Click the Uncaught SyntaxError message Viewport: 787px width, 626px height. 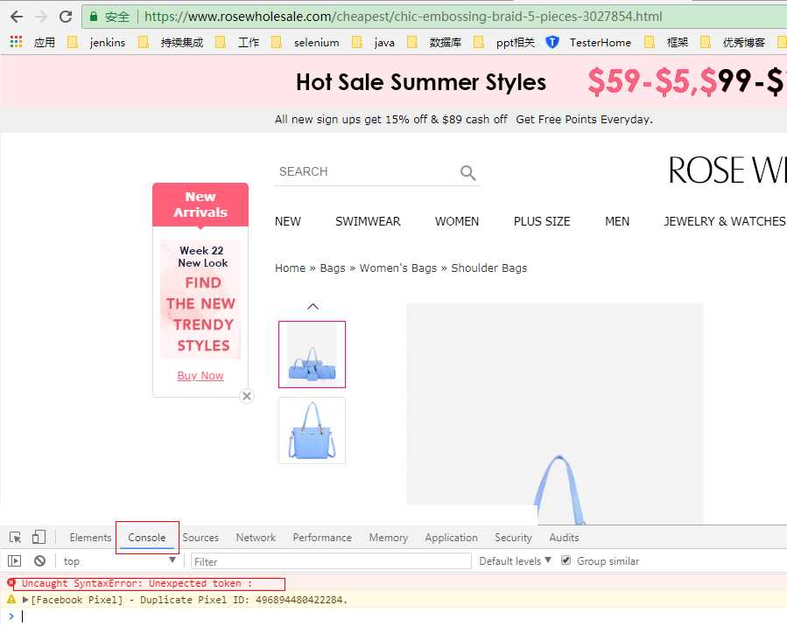(137, 583)
